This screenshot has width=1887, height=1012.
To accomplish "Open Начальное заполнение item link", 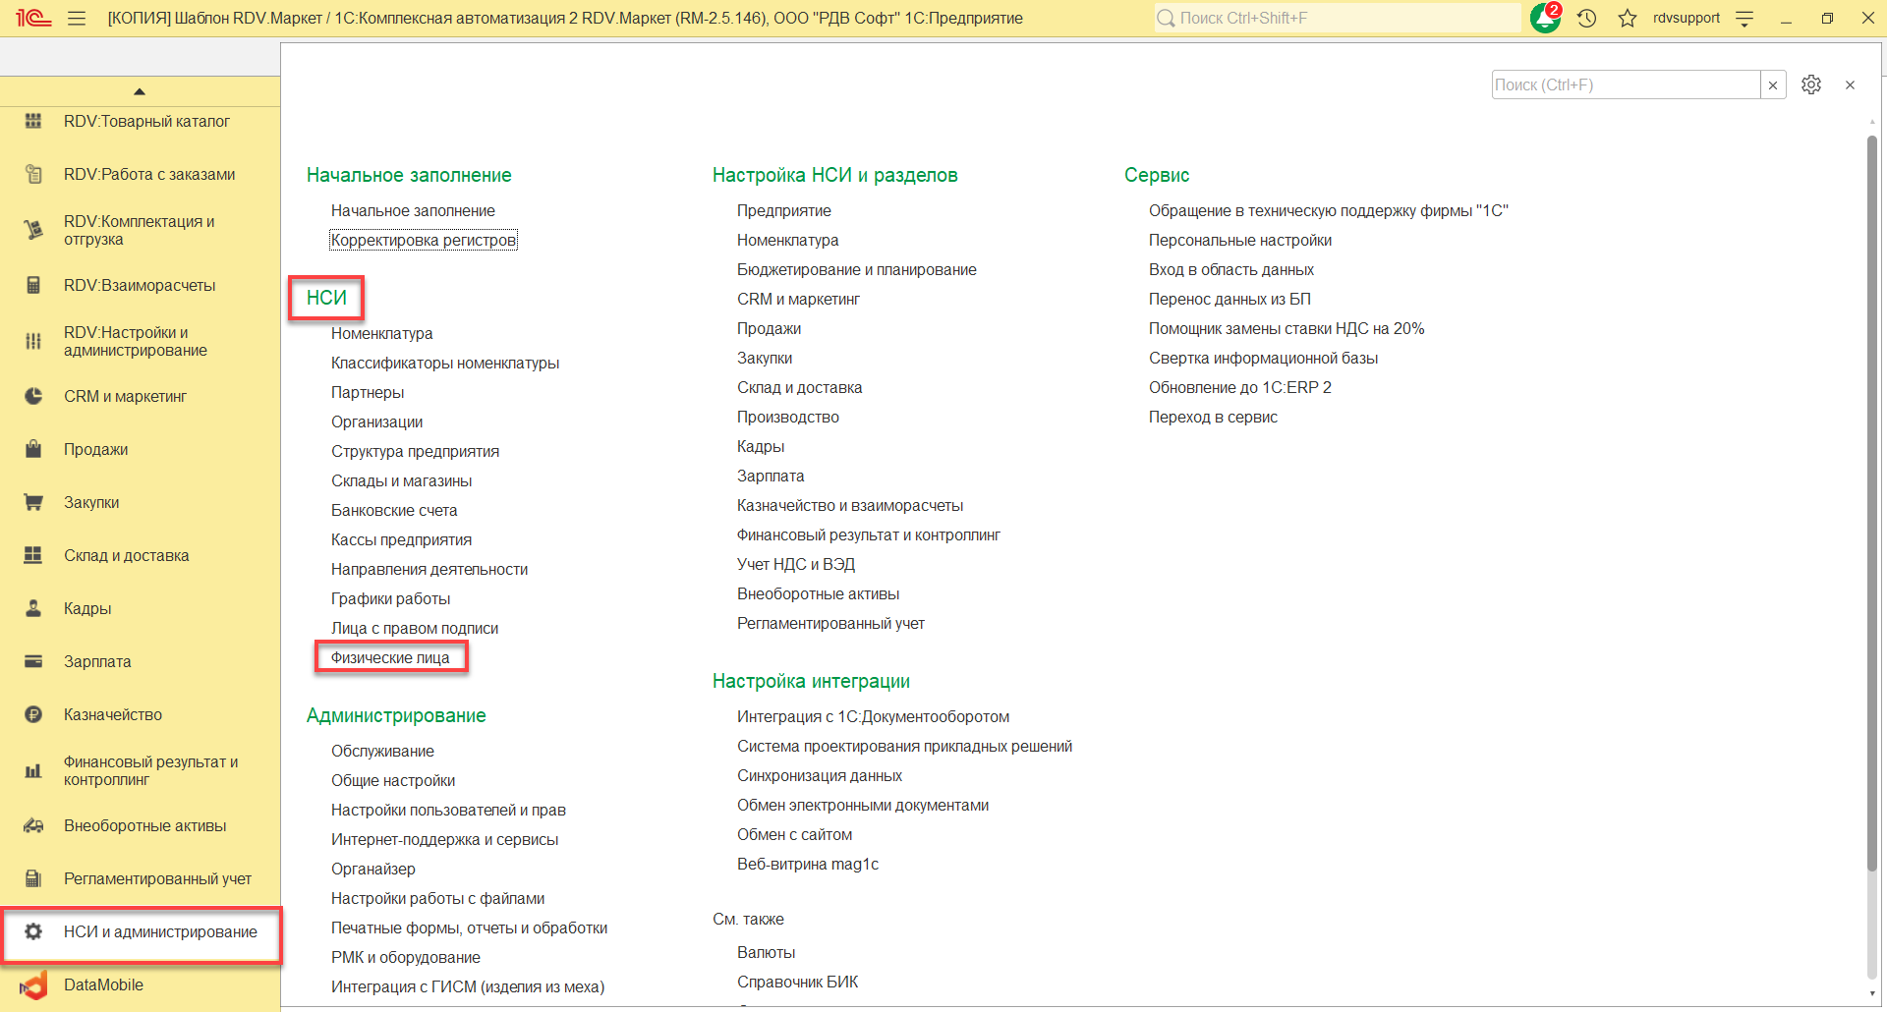I will [413, 210].
